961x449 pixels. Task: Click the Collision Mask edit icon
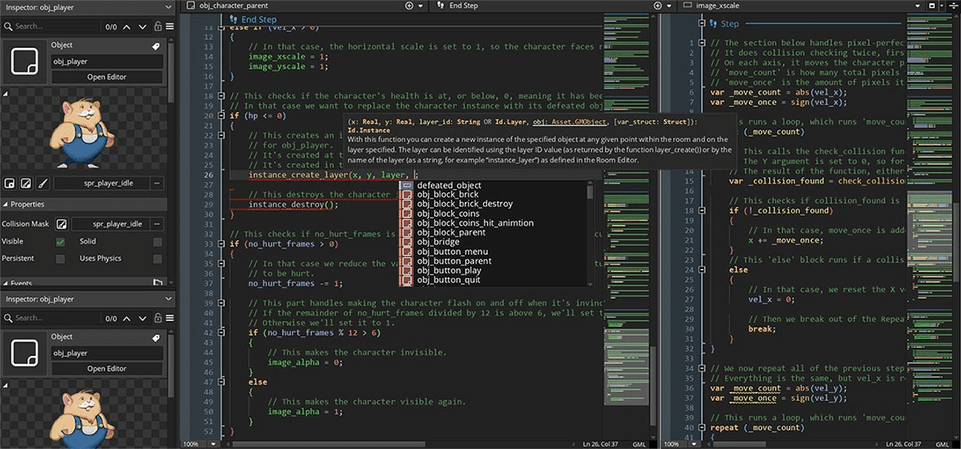coord(61,224)
